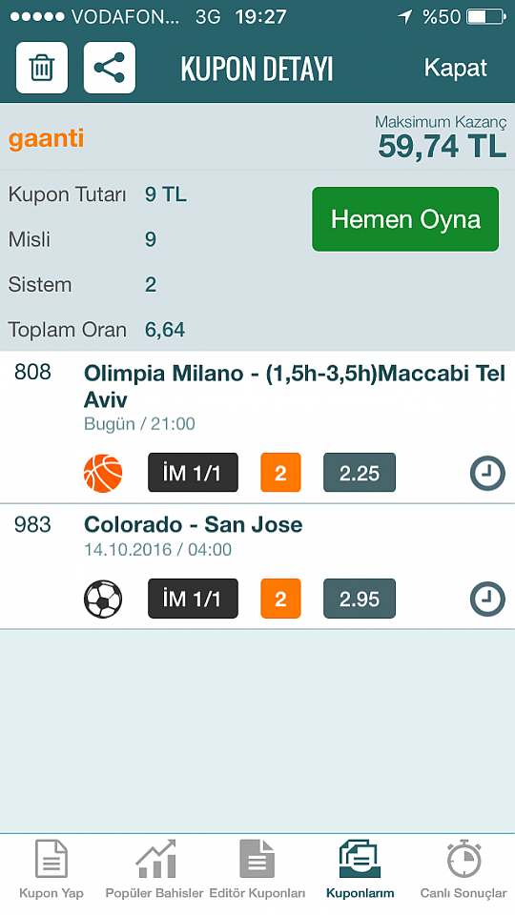515x915 pixels.
Task: Open the Colorado - San Jose match row
Action: tap(257, 566)
